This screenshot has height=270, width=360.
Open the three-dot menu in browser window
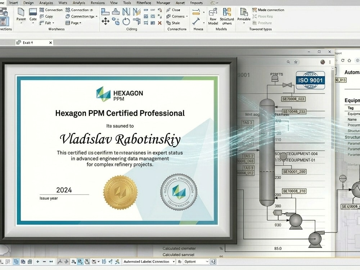[x=330, y=62]
